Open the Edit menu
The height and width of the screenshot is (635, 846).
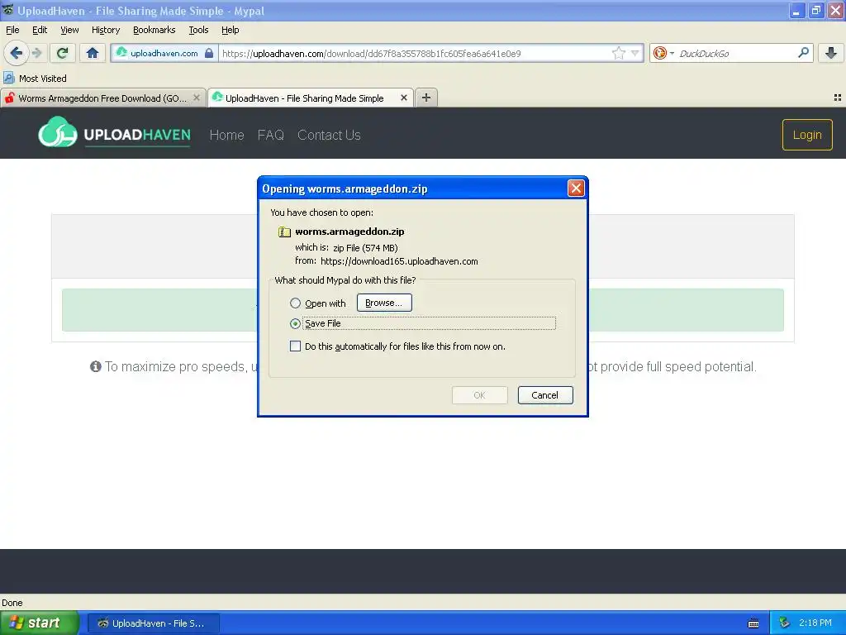point(40,30)
